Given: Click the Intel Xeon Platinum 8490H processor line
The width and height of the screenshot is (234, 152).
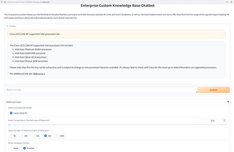Looking at the screenshot, I should [x=33, y=49].
